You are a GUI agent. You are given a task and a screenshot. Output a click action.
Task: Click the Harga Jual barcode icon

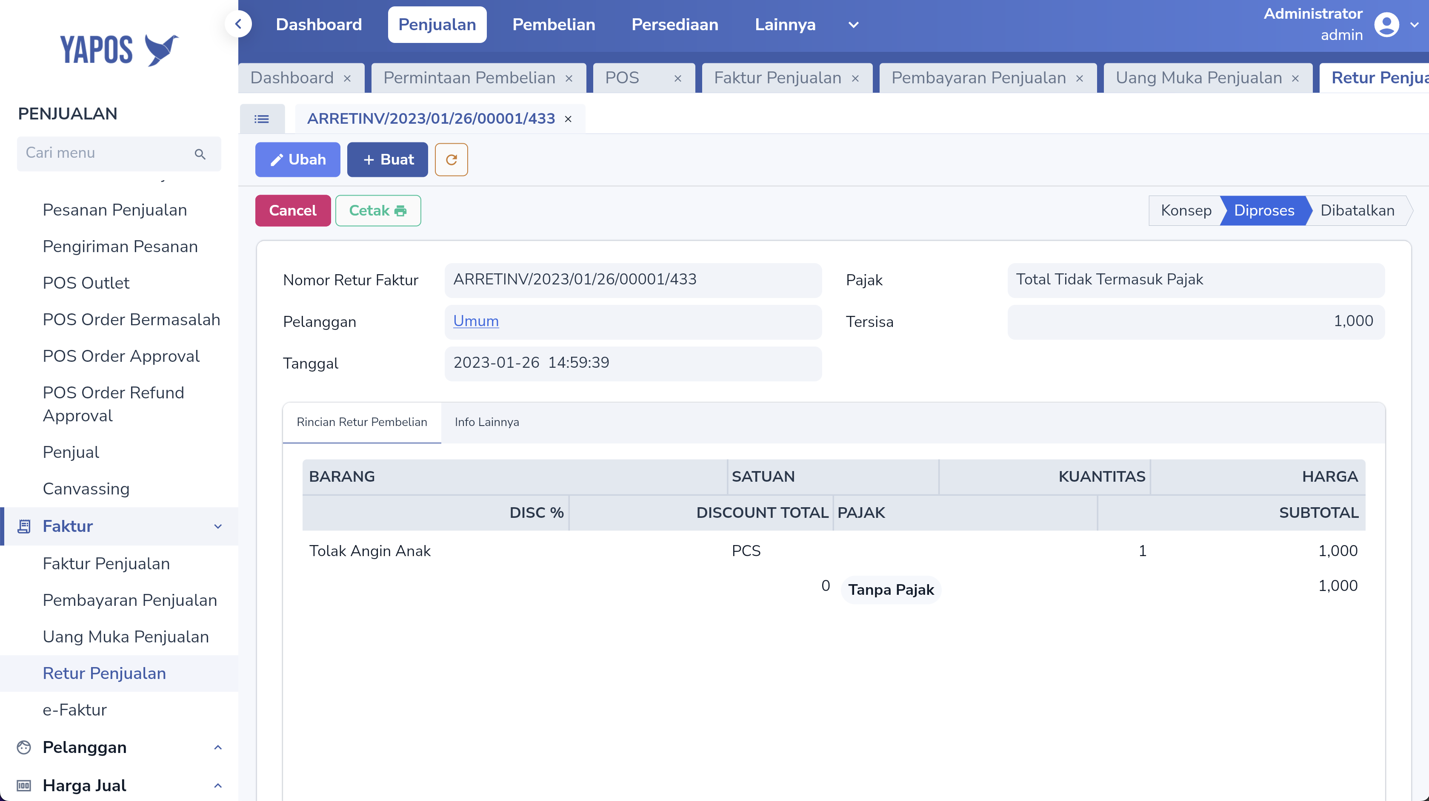tap(24, 785)
